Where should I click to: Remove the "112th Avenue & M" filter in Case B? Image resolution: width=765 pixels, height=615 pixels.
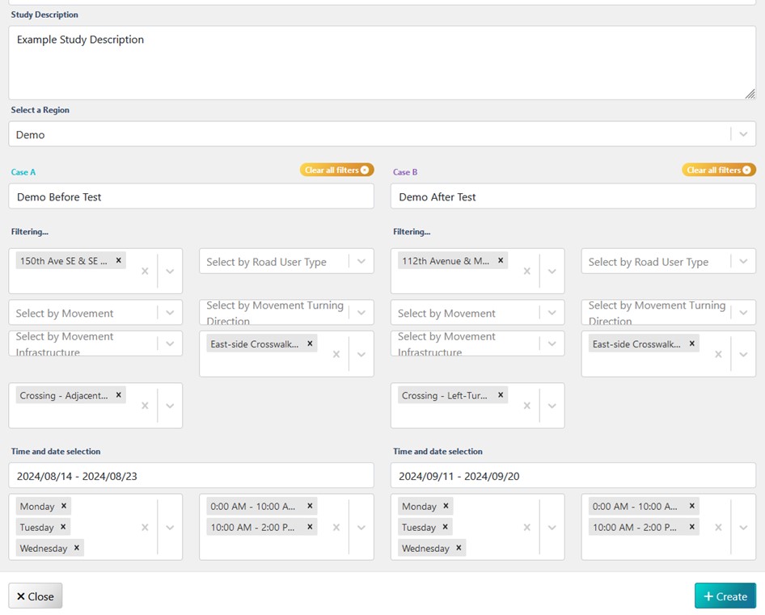500,260
